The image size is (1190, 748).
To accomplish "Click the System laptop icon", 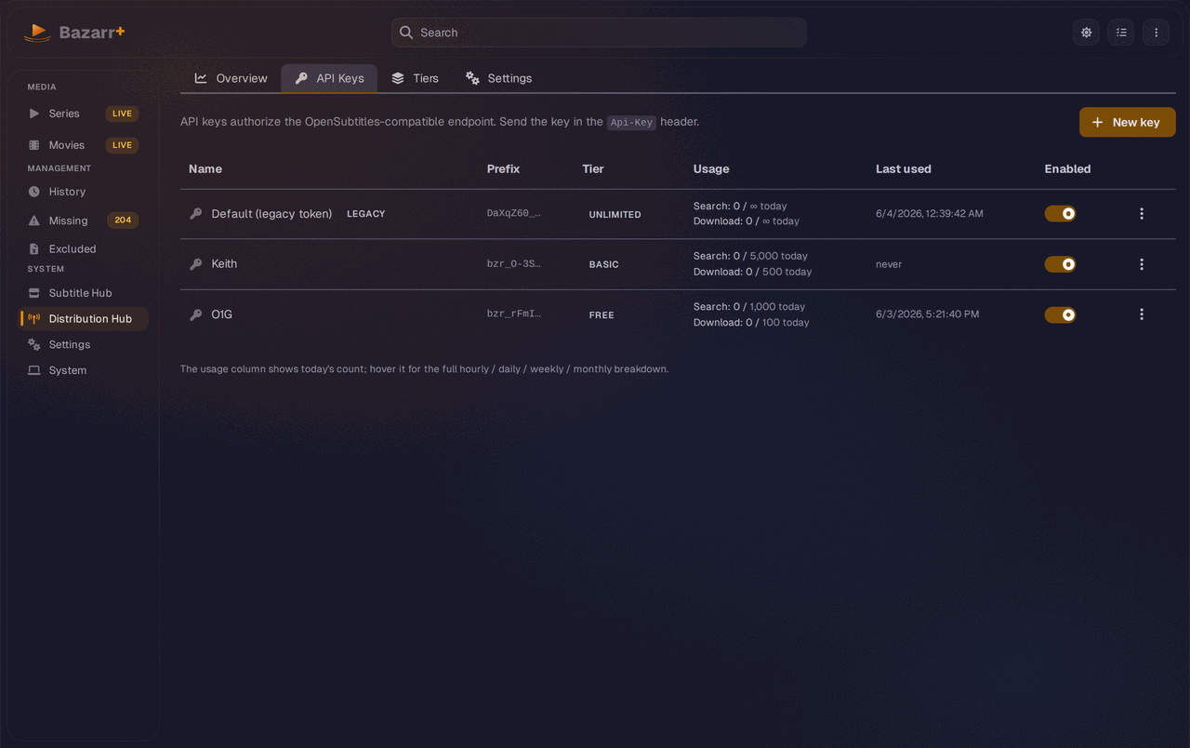I will [x=34, y=370].
